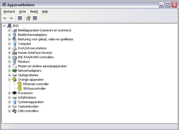This screenshot has width=179, height=130.
Task: Click the IRIS computer icon
Action: tap(9, 26)
